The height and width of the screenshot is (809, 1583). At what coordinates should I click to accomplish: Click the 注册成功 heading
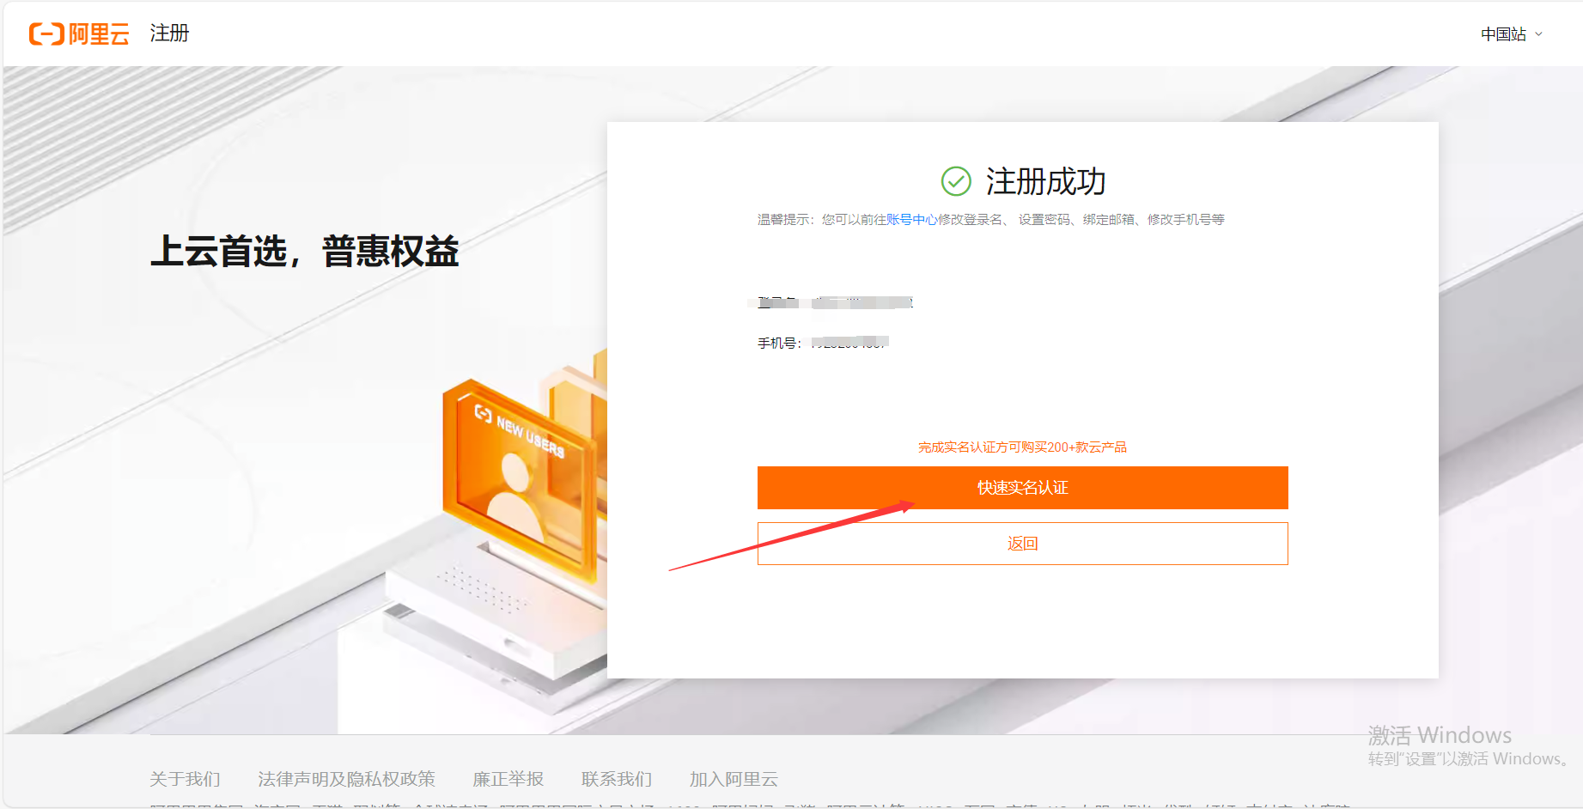coord(1045,182)
